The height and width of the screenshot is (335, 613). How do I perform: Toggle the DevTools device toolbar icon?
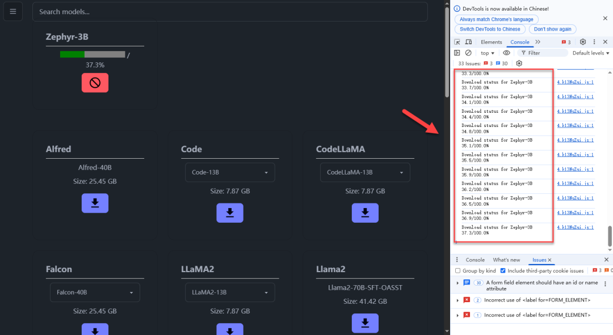(468, 42)
